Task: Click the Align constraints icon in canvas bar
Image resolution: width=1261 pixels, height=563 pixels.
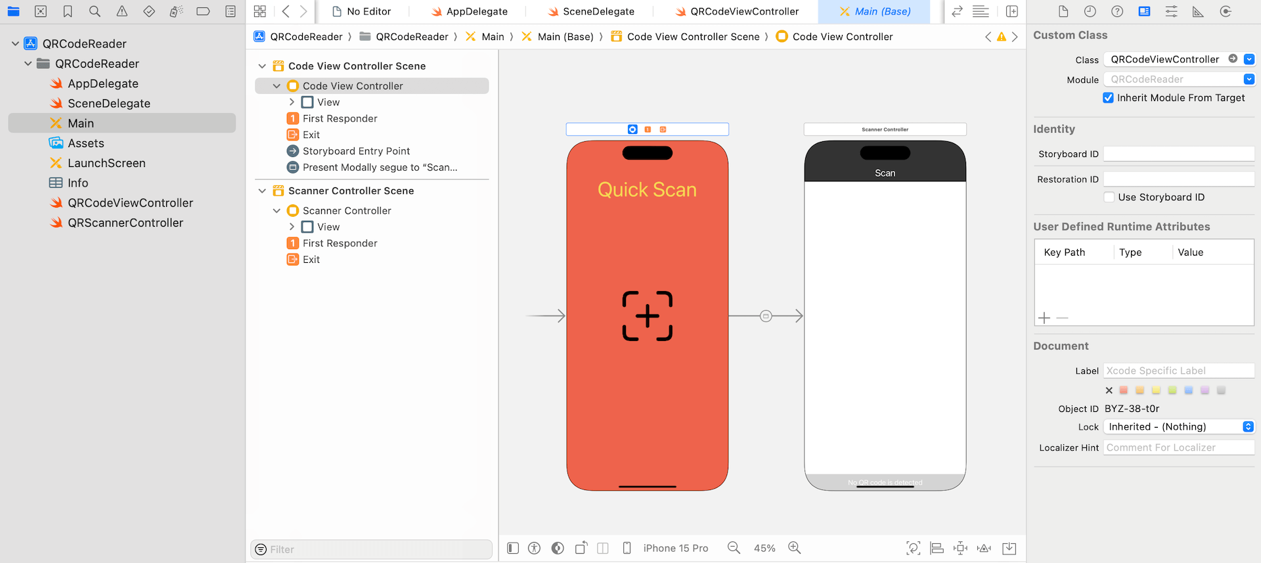Action: point(937,548)
